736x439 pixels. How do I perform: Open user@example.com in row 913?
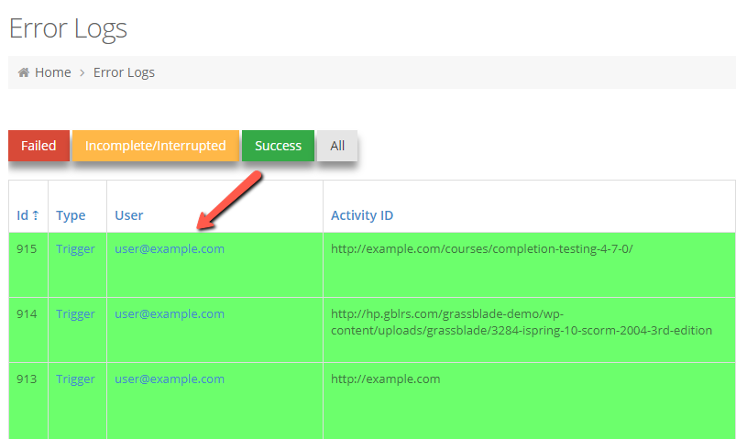170,379
